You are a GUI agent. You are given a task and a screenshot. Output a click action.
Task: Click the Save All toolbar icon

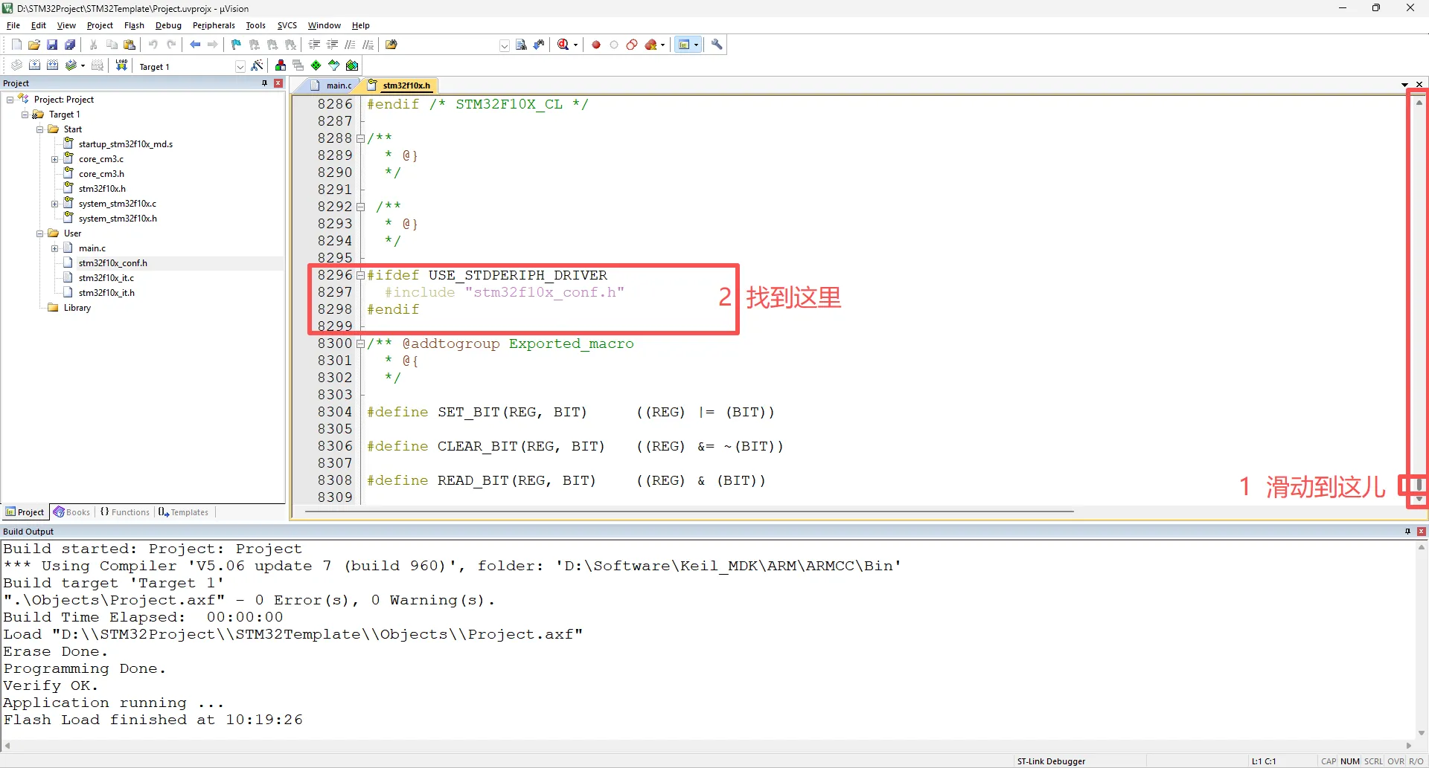[x=70, y=45]
